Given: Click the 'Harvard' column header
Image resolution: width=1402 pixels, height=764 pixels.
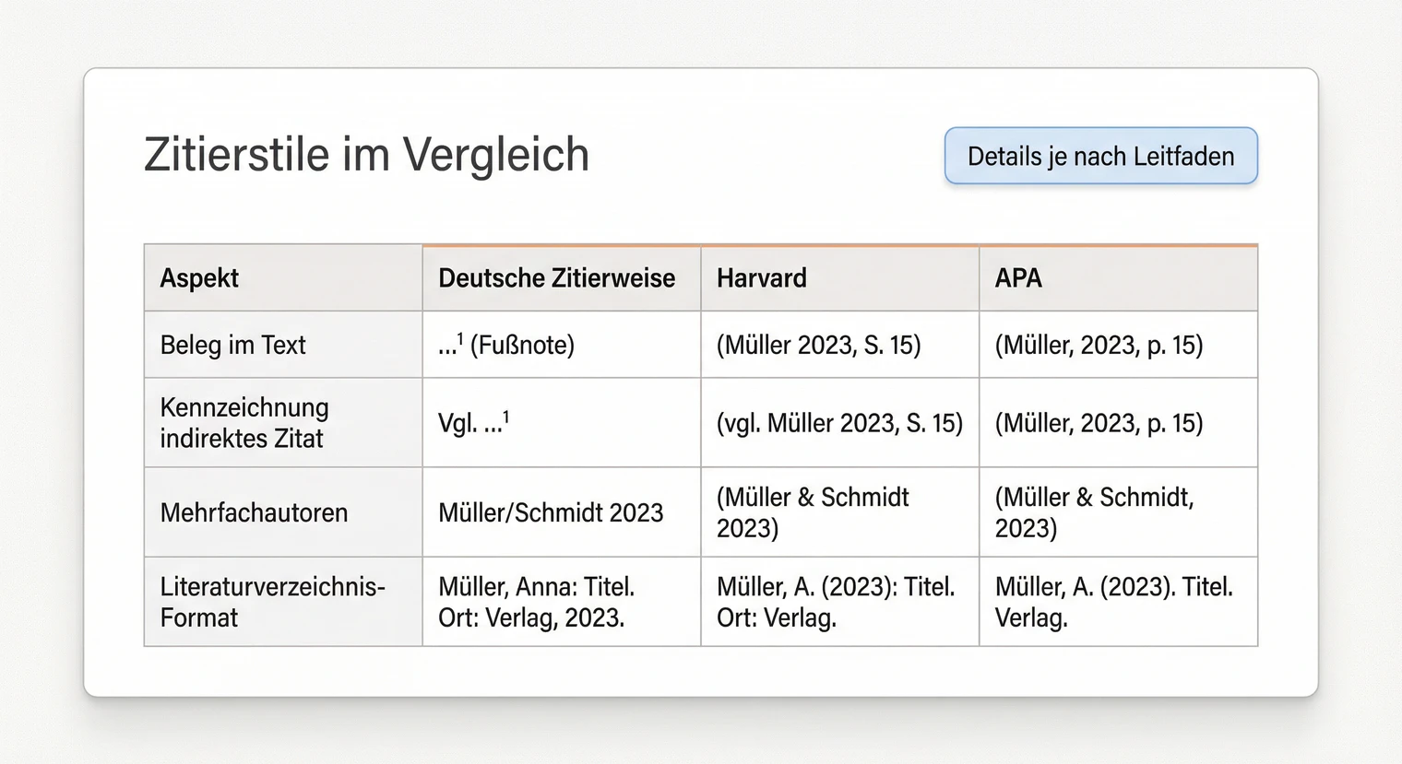Looking at the screenshot, I should click(x=761, y=277).
